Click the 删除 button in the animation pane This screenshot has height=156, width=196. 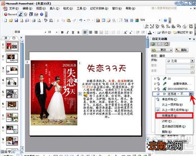click(182, 50)
